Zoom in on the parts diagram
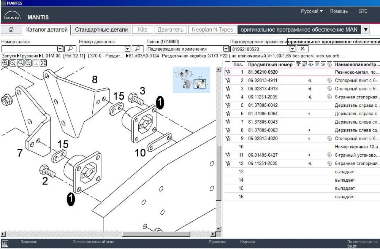This screenshot has height=249, width=380. pos(5,63)
